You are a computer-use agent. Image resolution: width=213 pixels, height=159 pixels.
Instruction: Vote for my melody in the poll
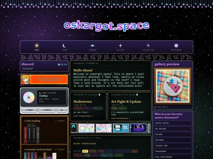click(173, 129)
